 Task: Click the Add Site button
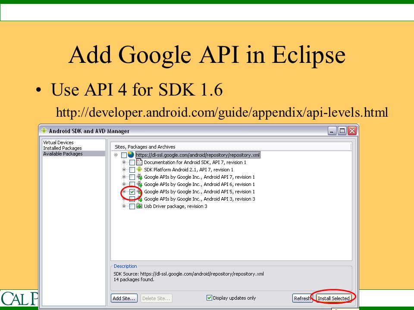124,298
